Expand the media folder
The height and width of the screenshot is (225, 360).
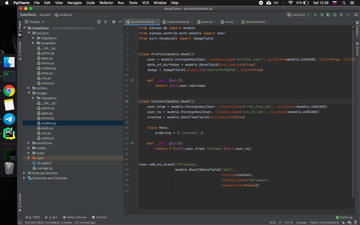point(29,148)
